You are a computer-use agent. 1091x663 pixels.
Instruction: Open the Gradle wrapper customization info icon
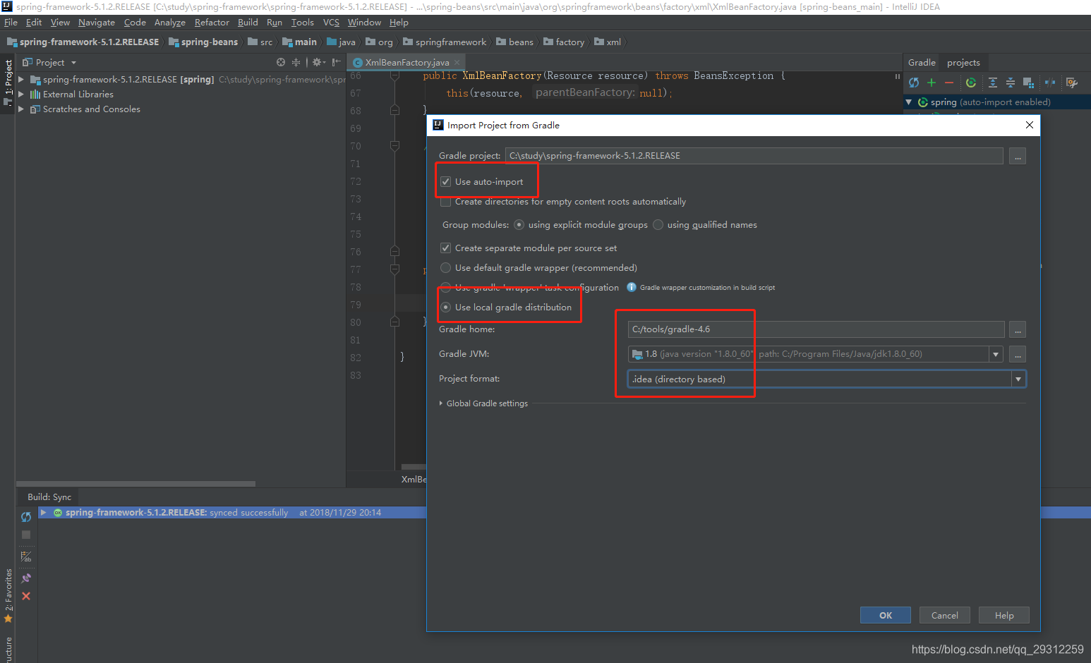tap(632, 287)
